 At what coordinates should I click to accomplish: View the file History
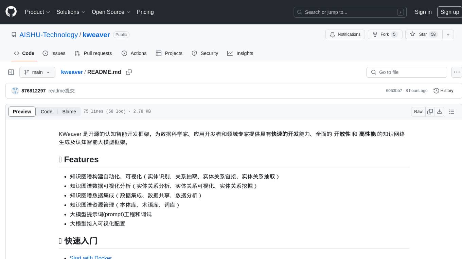443,91
